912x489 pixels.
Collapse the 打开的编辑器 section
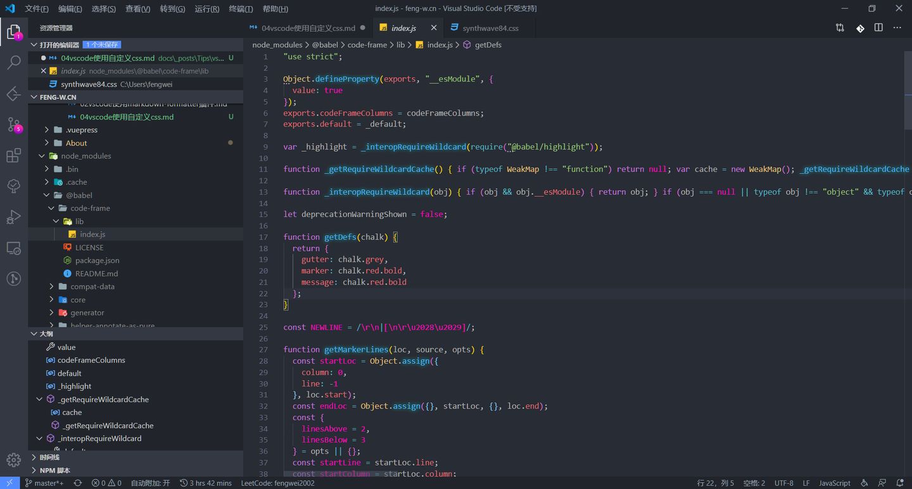[34, 45]
